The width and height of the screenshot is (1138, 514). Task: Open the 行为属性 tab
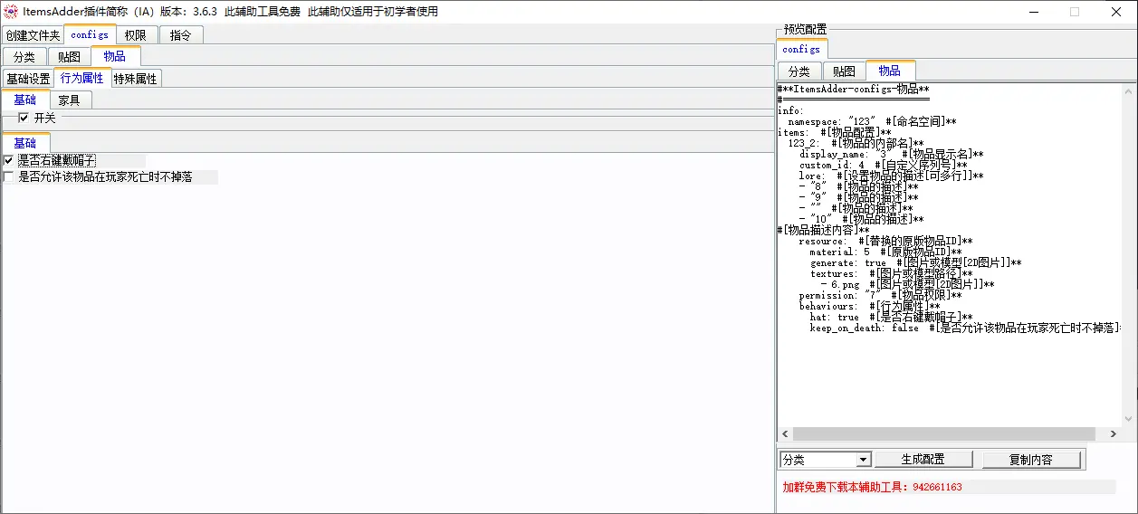[82, 78]
